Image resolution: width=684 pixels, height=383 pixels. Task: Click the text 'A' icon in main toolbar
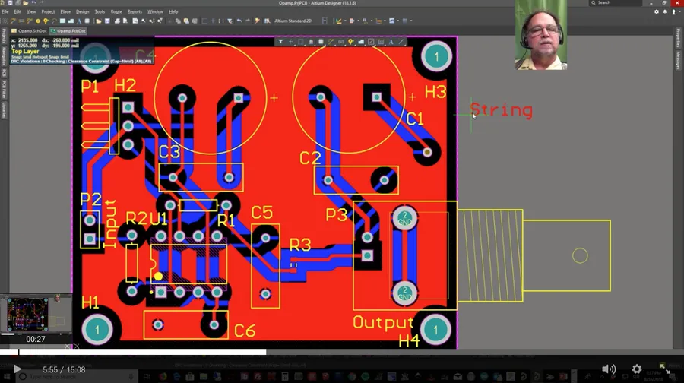(x=79, y=21)
